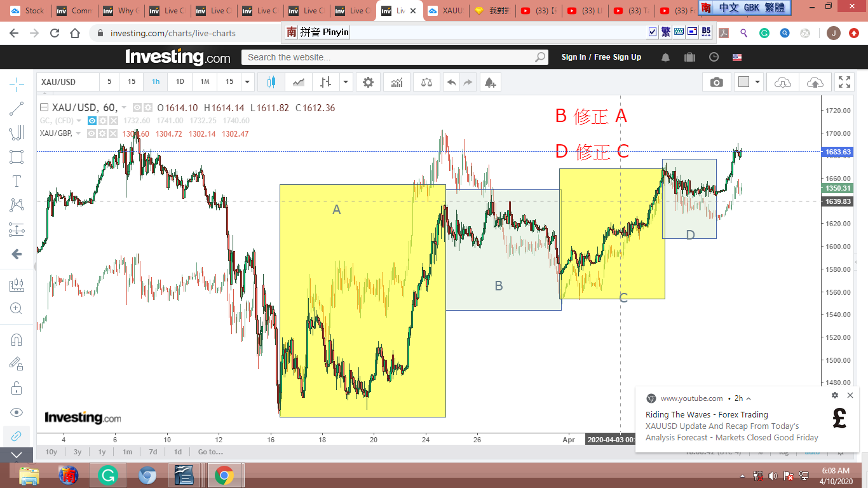The height and width of the screenshot is (488, 868).
Task: Select the 1h timeframe
Action: (x=156, y=82)
